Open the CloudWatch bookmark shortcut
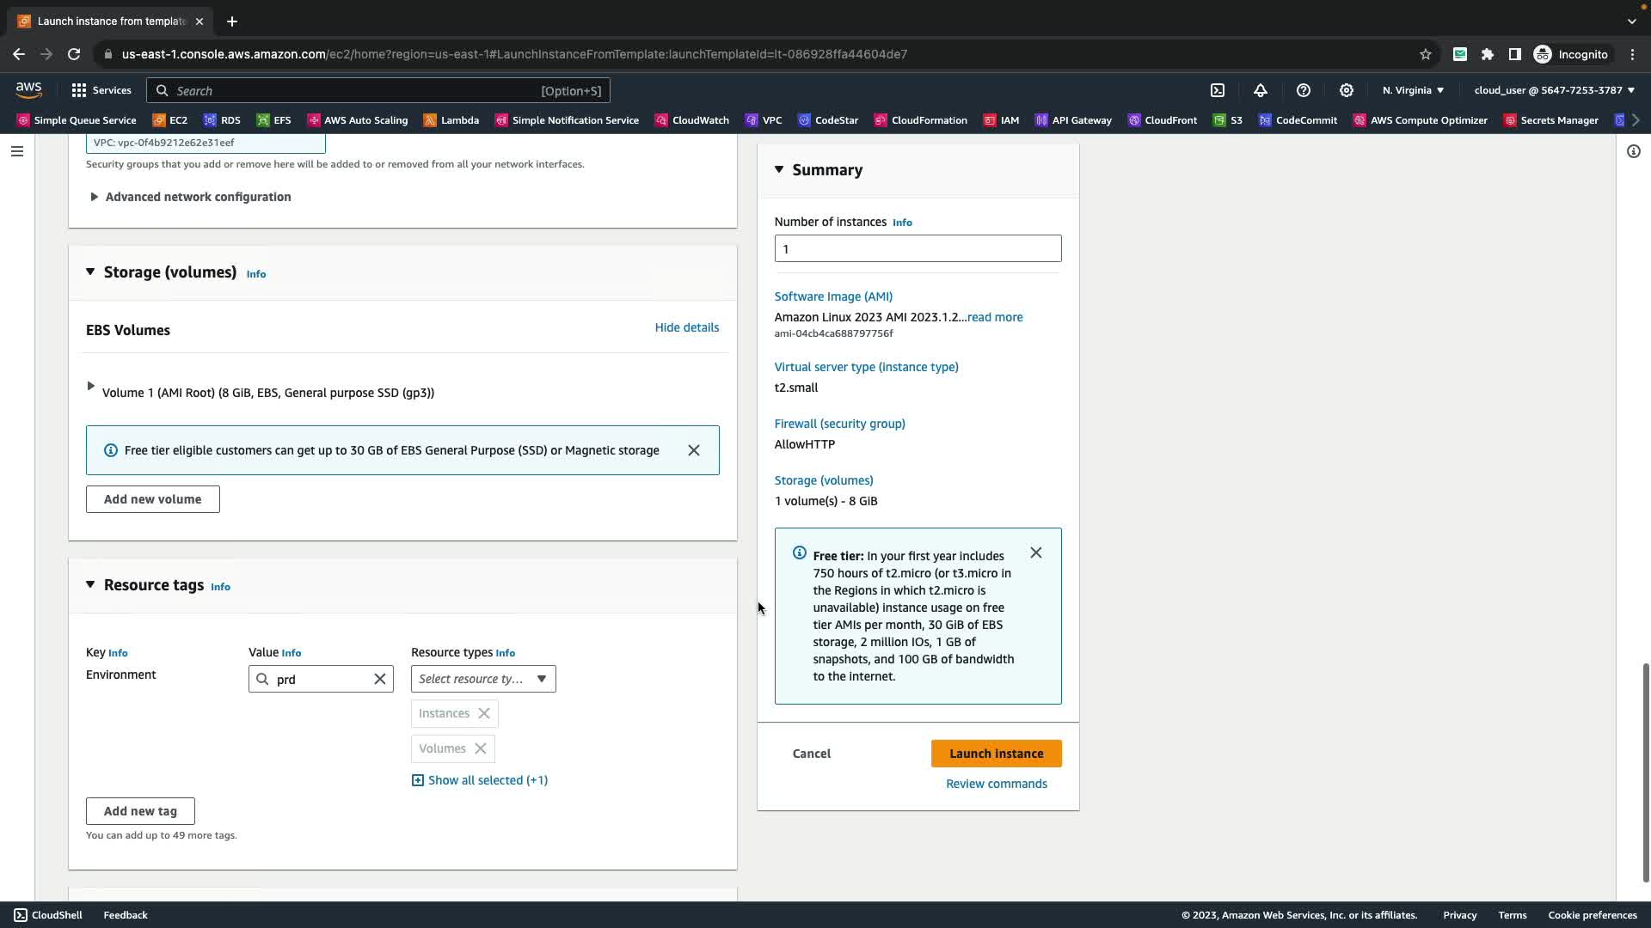Screen dimensions: 1651x928 691,120
